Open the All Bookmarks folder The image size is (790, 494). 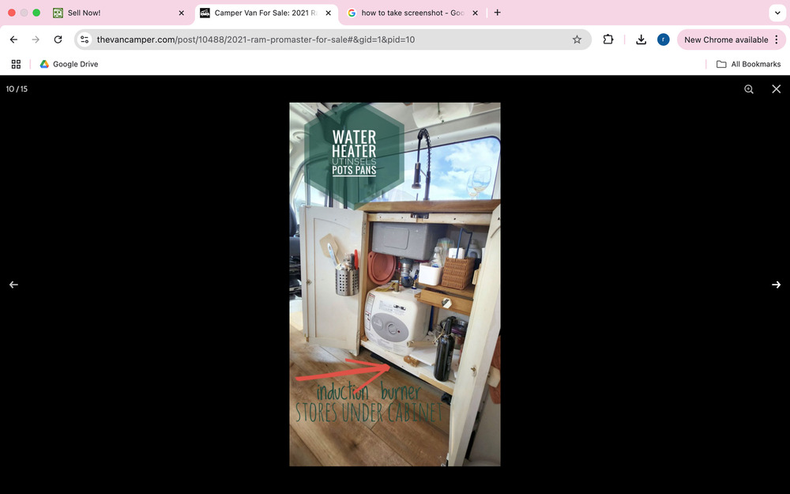click(747, 64)
